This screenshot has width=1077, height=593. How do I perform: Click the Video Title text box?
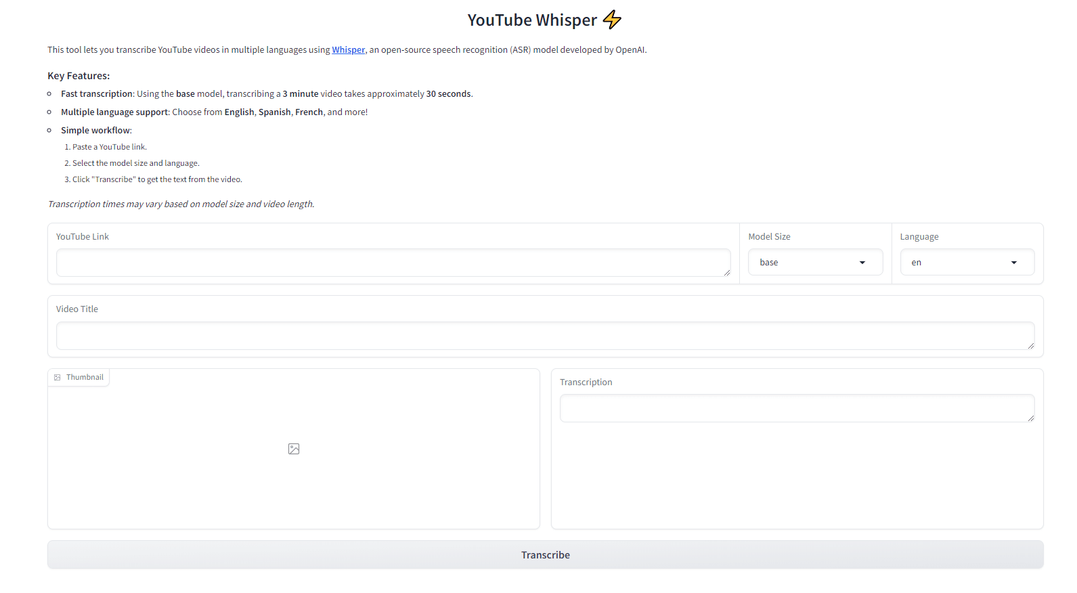545,336
